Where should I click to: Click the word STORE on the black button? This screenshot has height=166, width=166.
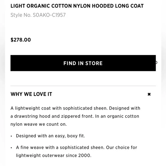94,63
